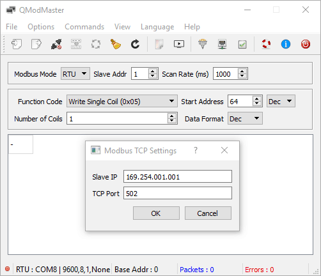The image size is (321, 276).
Task: Click the Packets : 0 status text
Action: point(197,270)
